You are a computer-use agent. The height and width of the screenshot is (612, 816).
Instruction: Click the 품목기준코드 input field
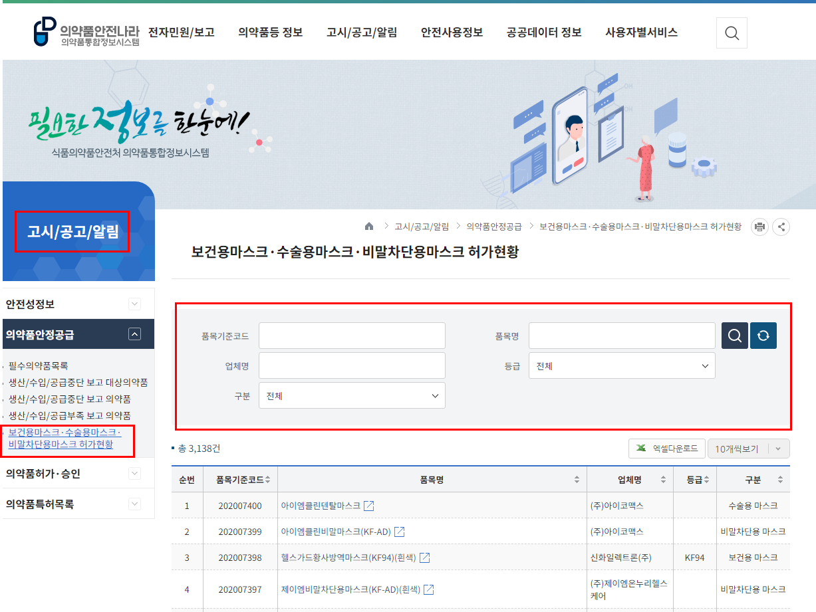352,336
